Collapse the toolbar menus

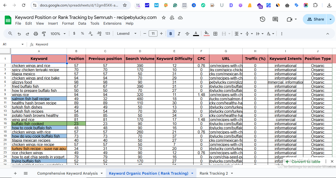[327, 33]
